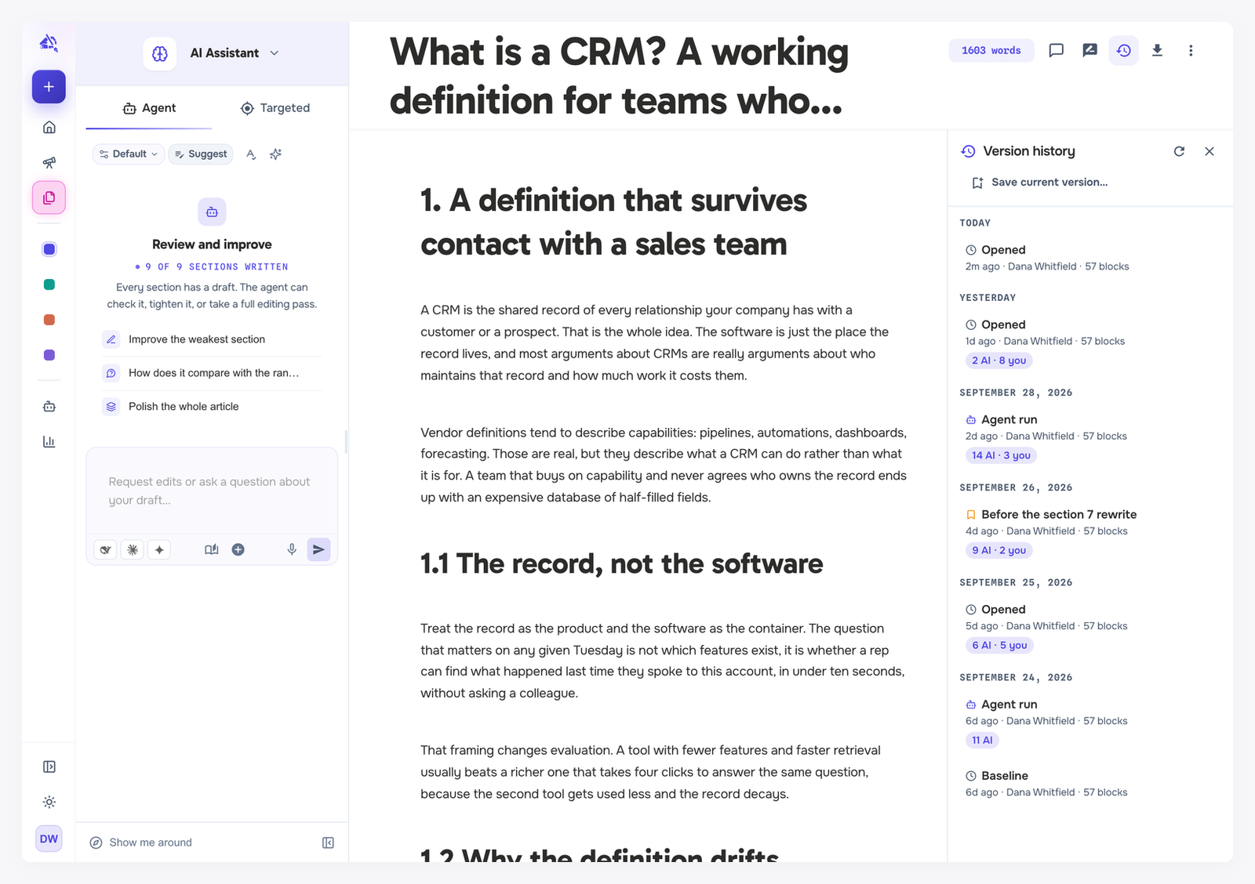Click the teal color square in sidebar
Image resolution: width=1255 pixels, height=884 pixels.
click(49, 284)
